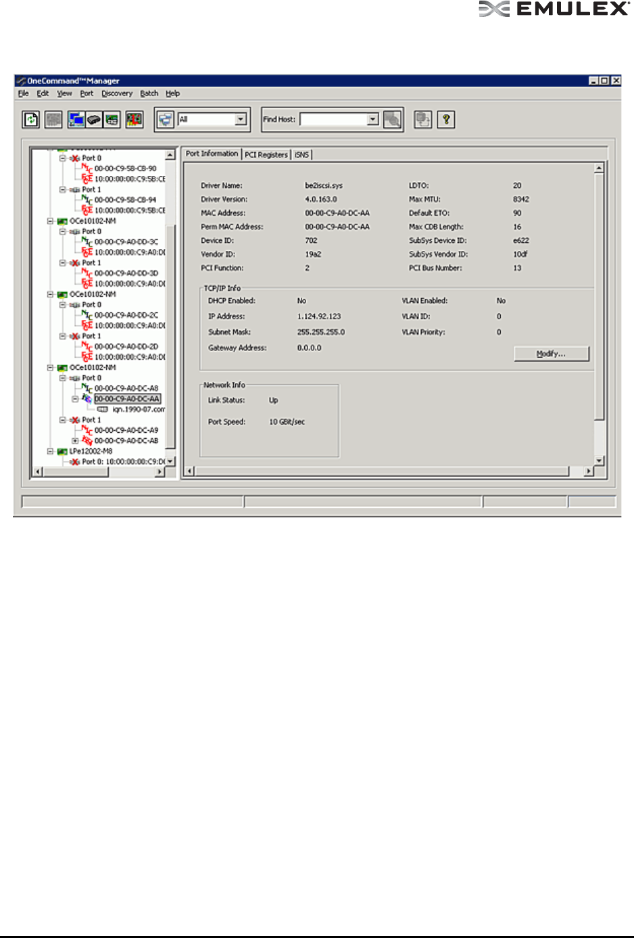Open the All group filter dropdown
This screenshot has height=938, width=634.
(241, 120)
